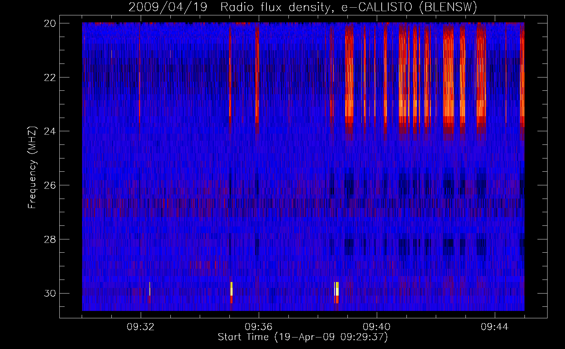
Task: Click the 28 MHz frequency tick label
Action: click(50, 239)
